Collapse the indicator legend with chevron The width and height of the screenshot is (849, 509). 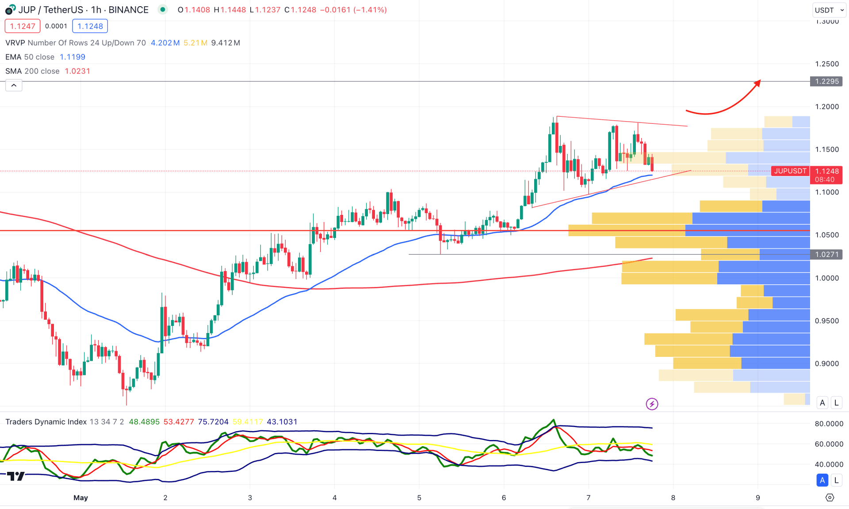click(14, 85)
